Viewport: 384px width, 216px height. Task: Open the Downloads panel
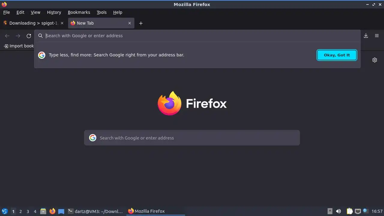coord(366,36)
